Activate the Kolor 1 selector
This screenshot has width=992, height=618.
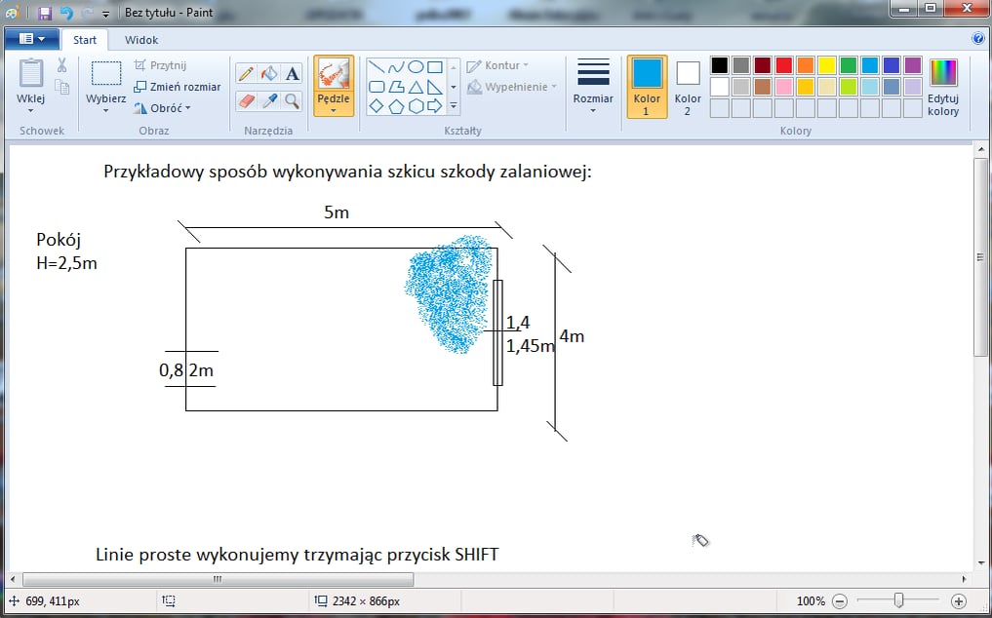pyautogui.click(x=647, y=87)
